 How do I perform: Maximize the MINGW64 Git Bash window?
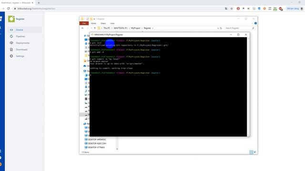pyautogui.click(x=238, y=35)
